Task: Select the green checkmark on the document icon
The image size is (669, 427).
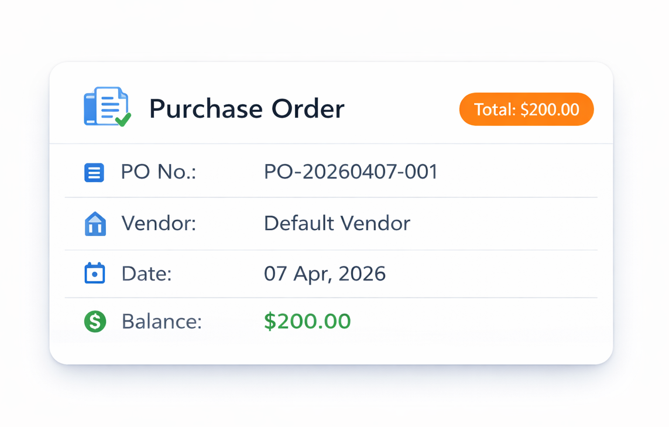Action: point(122,119)
